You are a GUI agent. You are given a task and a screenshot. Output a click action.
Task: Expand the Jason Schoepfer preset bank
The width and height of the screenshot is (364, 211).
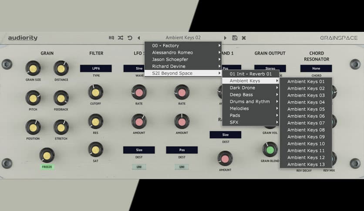coord(183,59)
